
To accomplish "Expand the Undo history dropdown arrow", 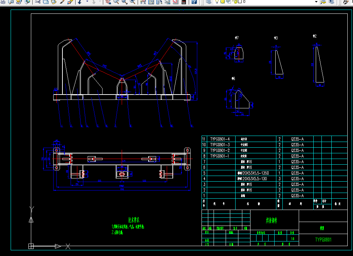I will [x=87, y=2].
